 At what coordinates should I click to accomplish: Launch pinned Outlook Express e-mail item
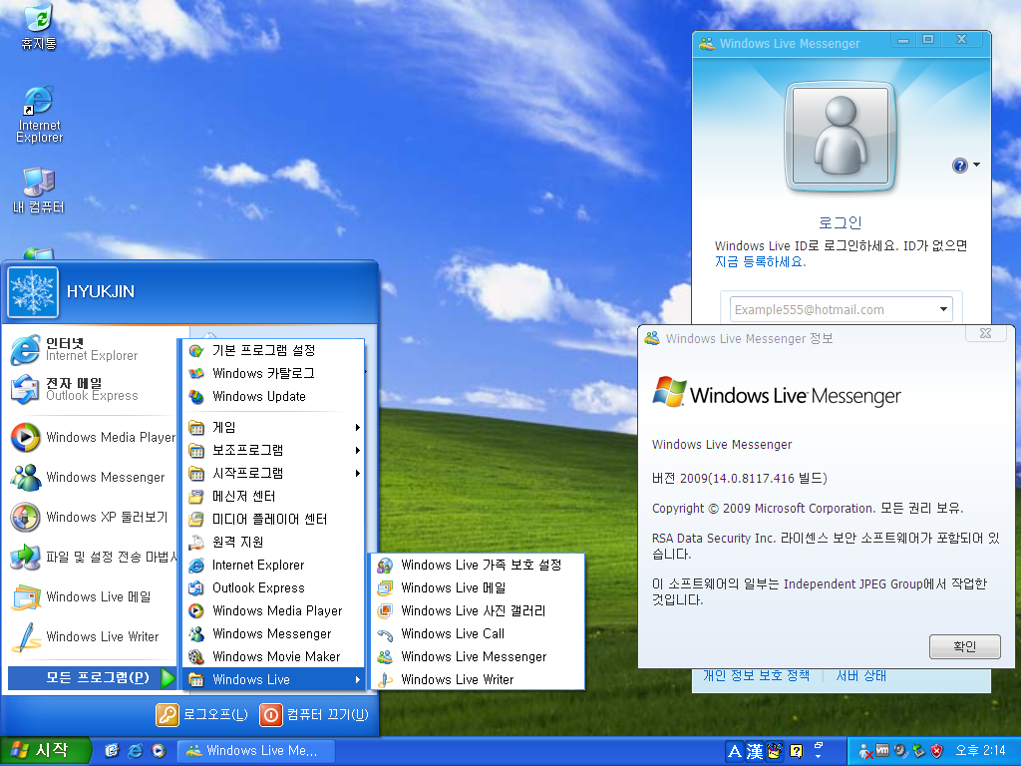[91, 389]
